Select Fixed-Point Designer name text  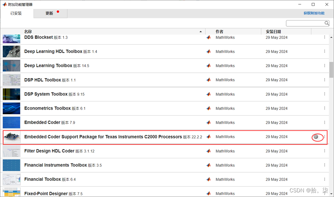tap(46, 194)
